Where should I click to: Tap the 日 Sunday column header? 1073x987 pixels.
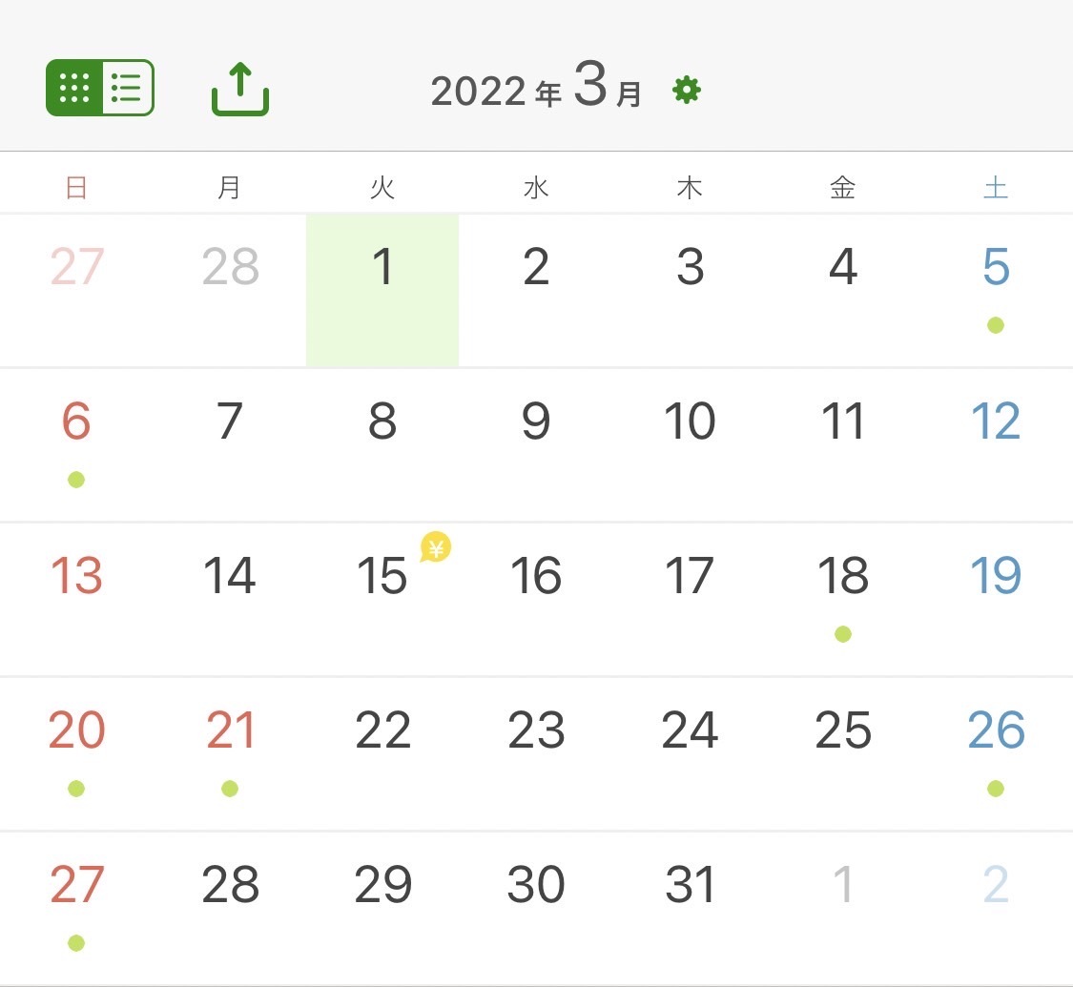(76, 188)
